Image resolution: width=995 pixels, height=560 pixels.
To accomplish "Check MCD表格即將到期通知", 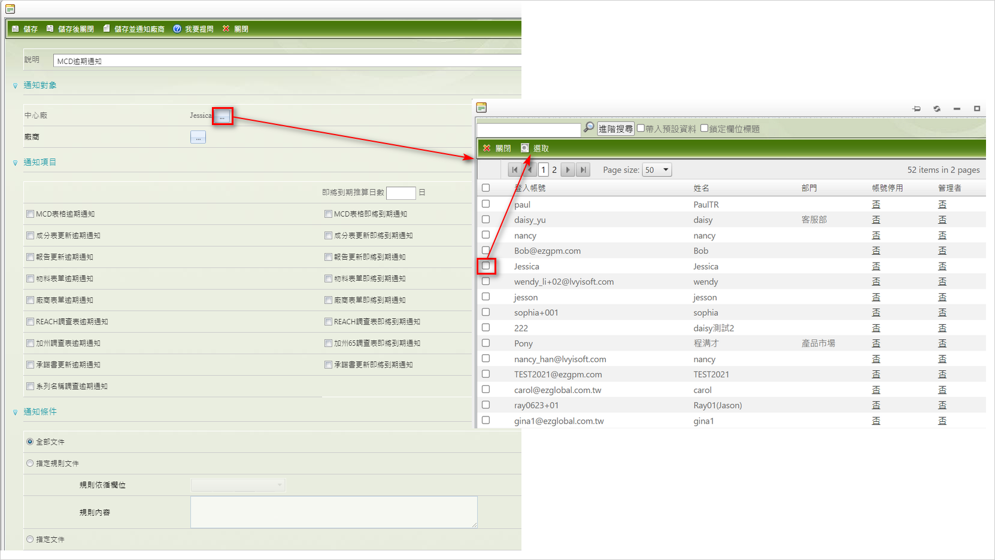I will tap(328, 214).
